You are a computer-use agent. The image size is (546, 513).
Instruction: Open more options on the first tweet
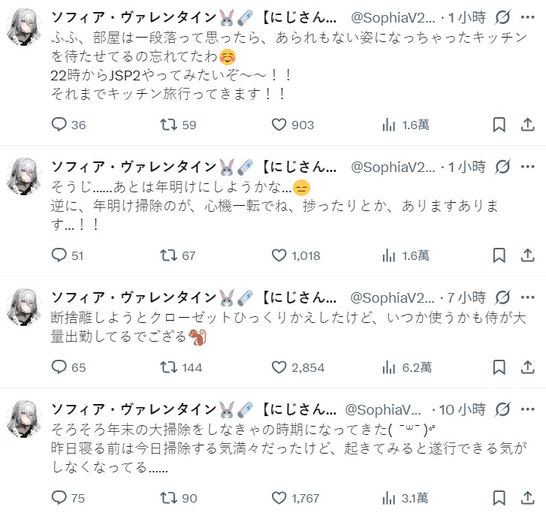[529, 17]
